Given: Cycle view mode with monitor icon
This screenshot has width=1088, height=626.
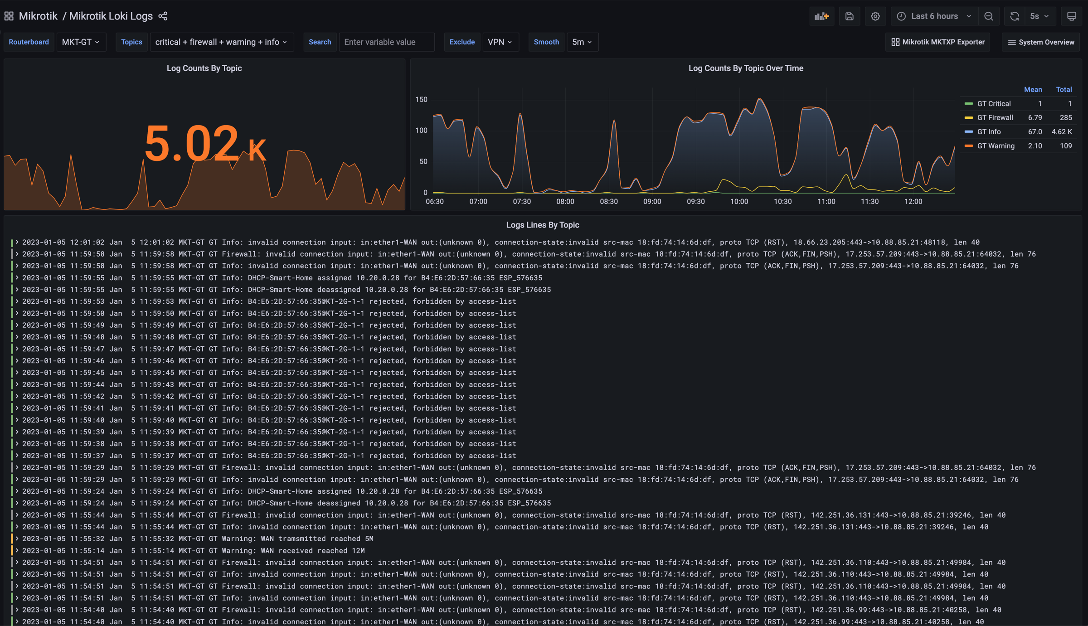Looking at the screenshot, I should click(x=1072, y=16).
